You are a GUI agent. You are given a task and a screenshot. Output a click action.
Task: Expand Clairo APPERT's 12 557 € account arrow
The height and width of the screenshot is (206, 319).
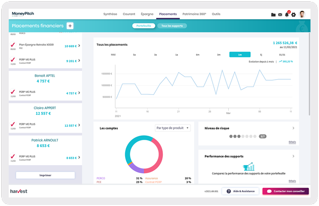[79, 125]
